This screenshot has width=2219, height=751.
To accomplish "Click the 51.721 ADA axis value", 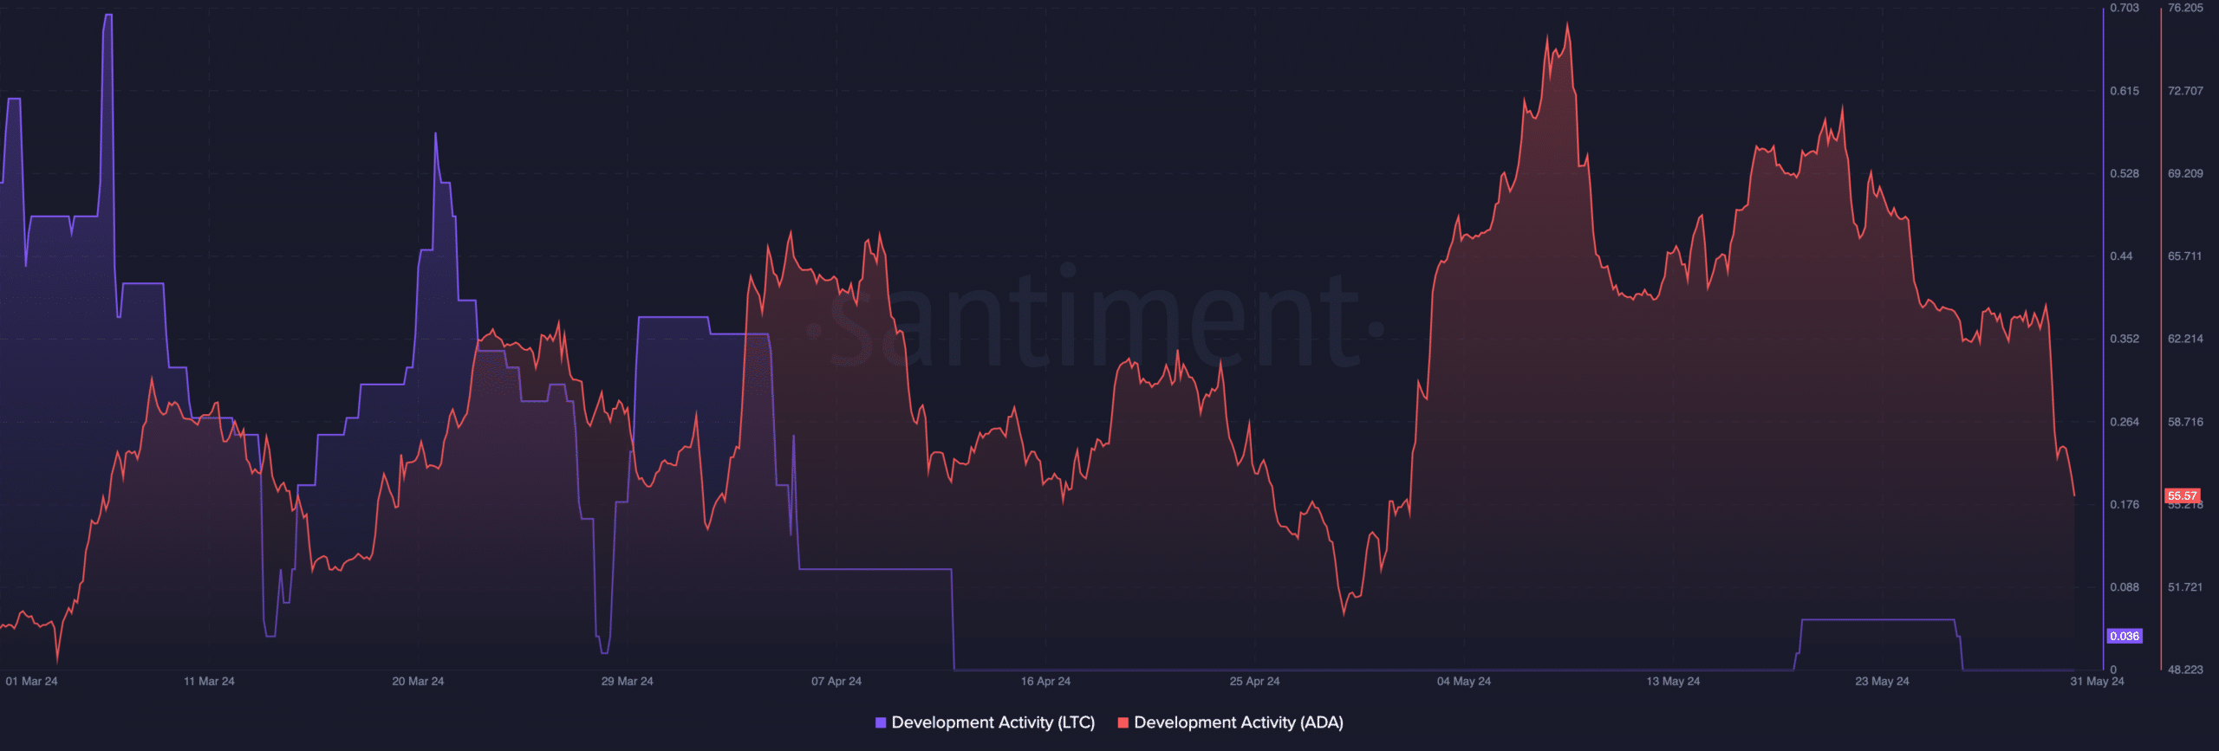I will pos(2185,588).
